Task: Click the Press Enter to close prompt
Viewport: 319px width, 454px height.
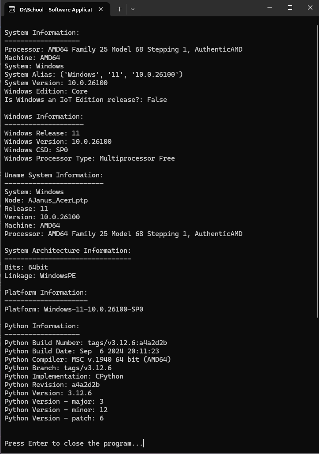Action: tap(74, 443)
